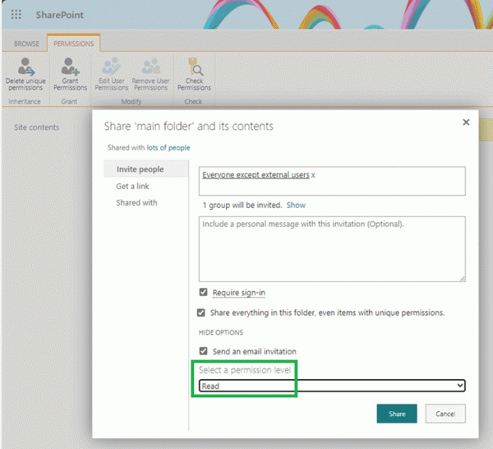Remove 'Everyone except external users' with x

click(x=313, y=175)
